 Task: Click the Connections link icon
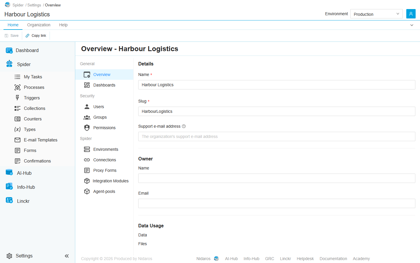tap(87, 160)
